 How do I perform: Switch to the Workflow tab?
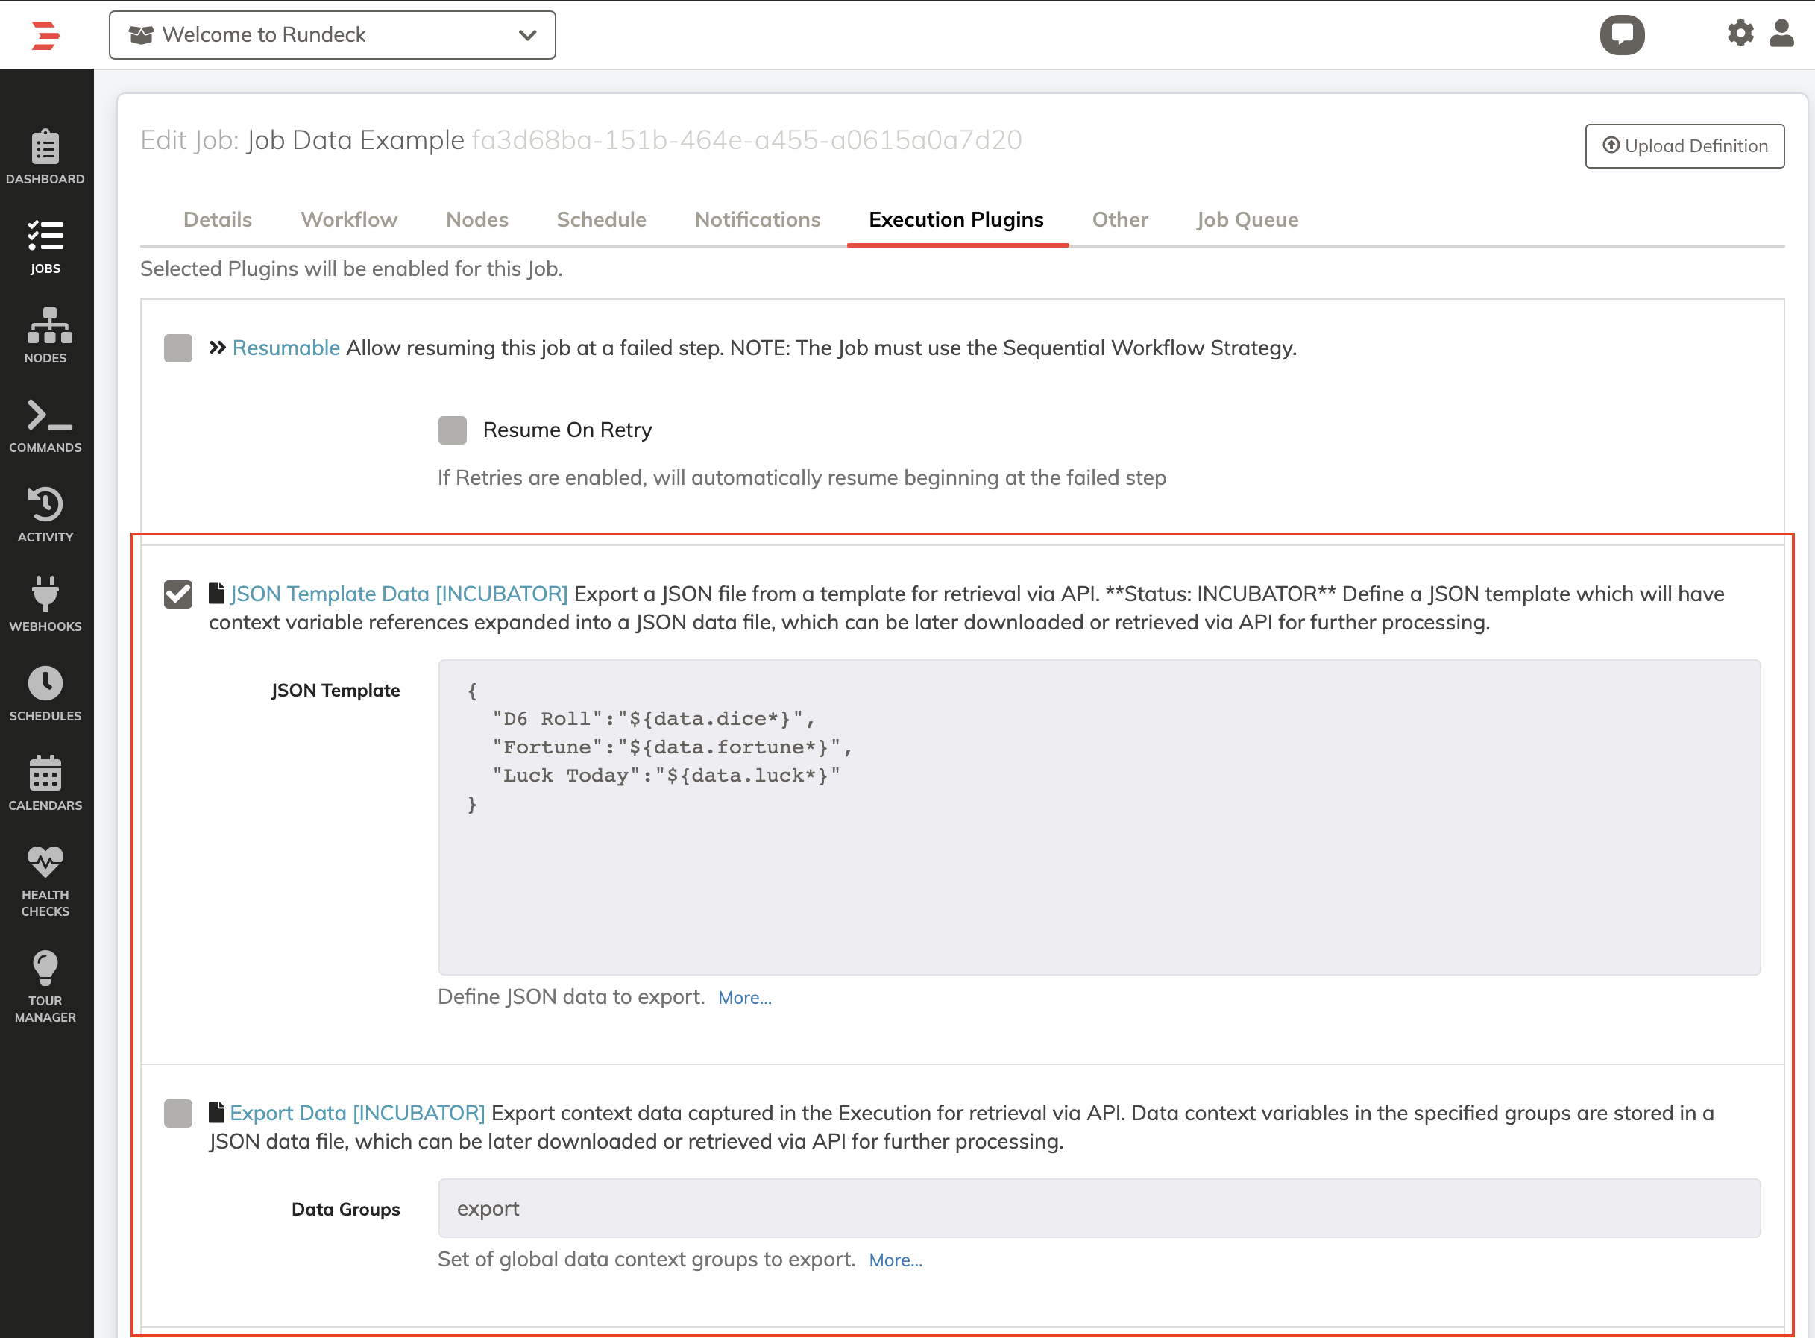pyautogui.click(x=349, y=219)
